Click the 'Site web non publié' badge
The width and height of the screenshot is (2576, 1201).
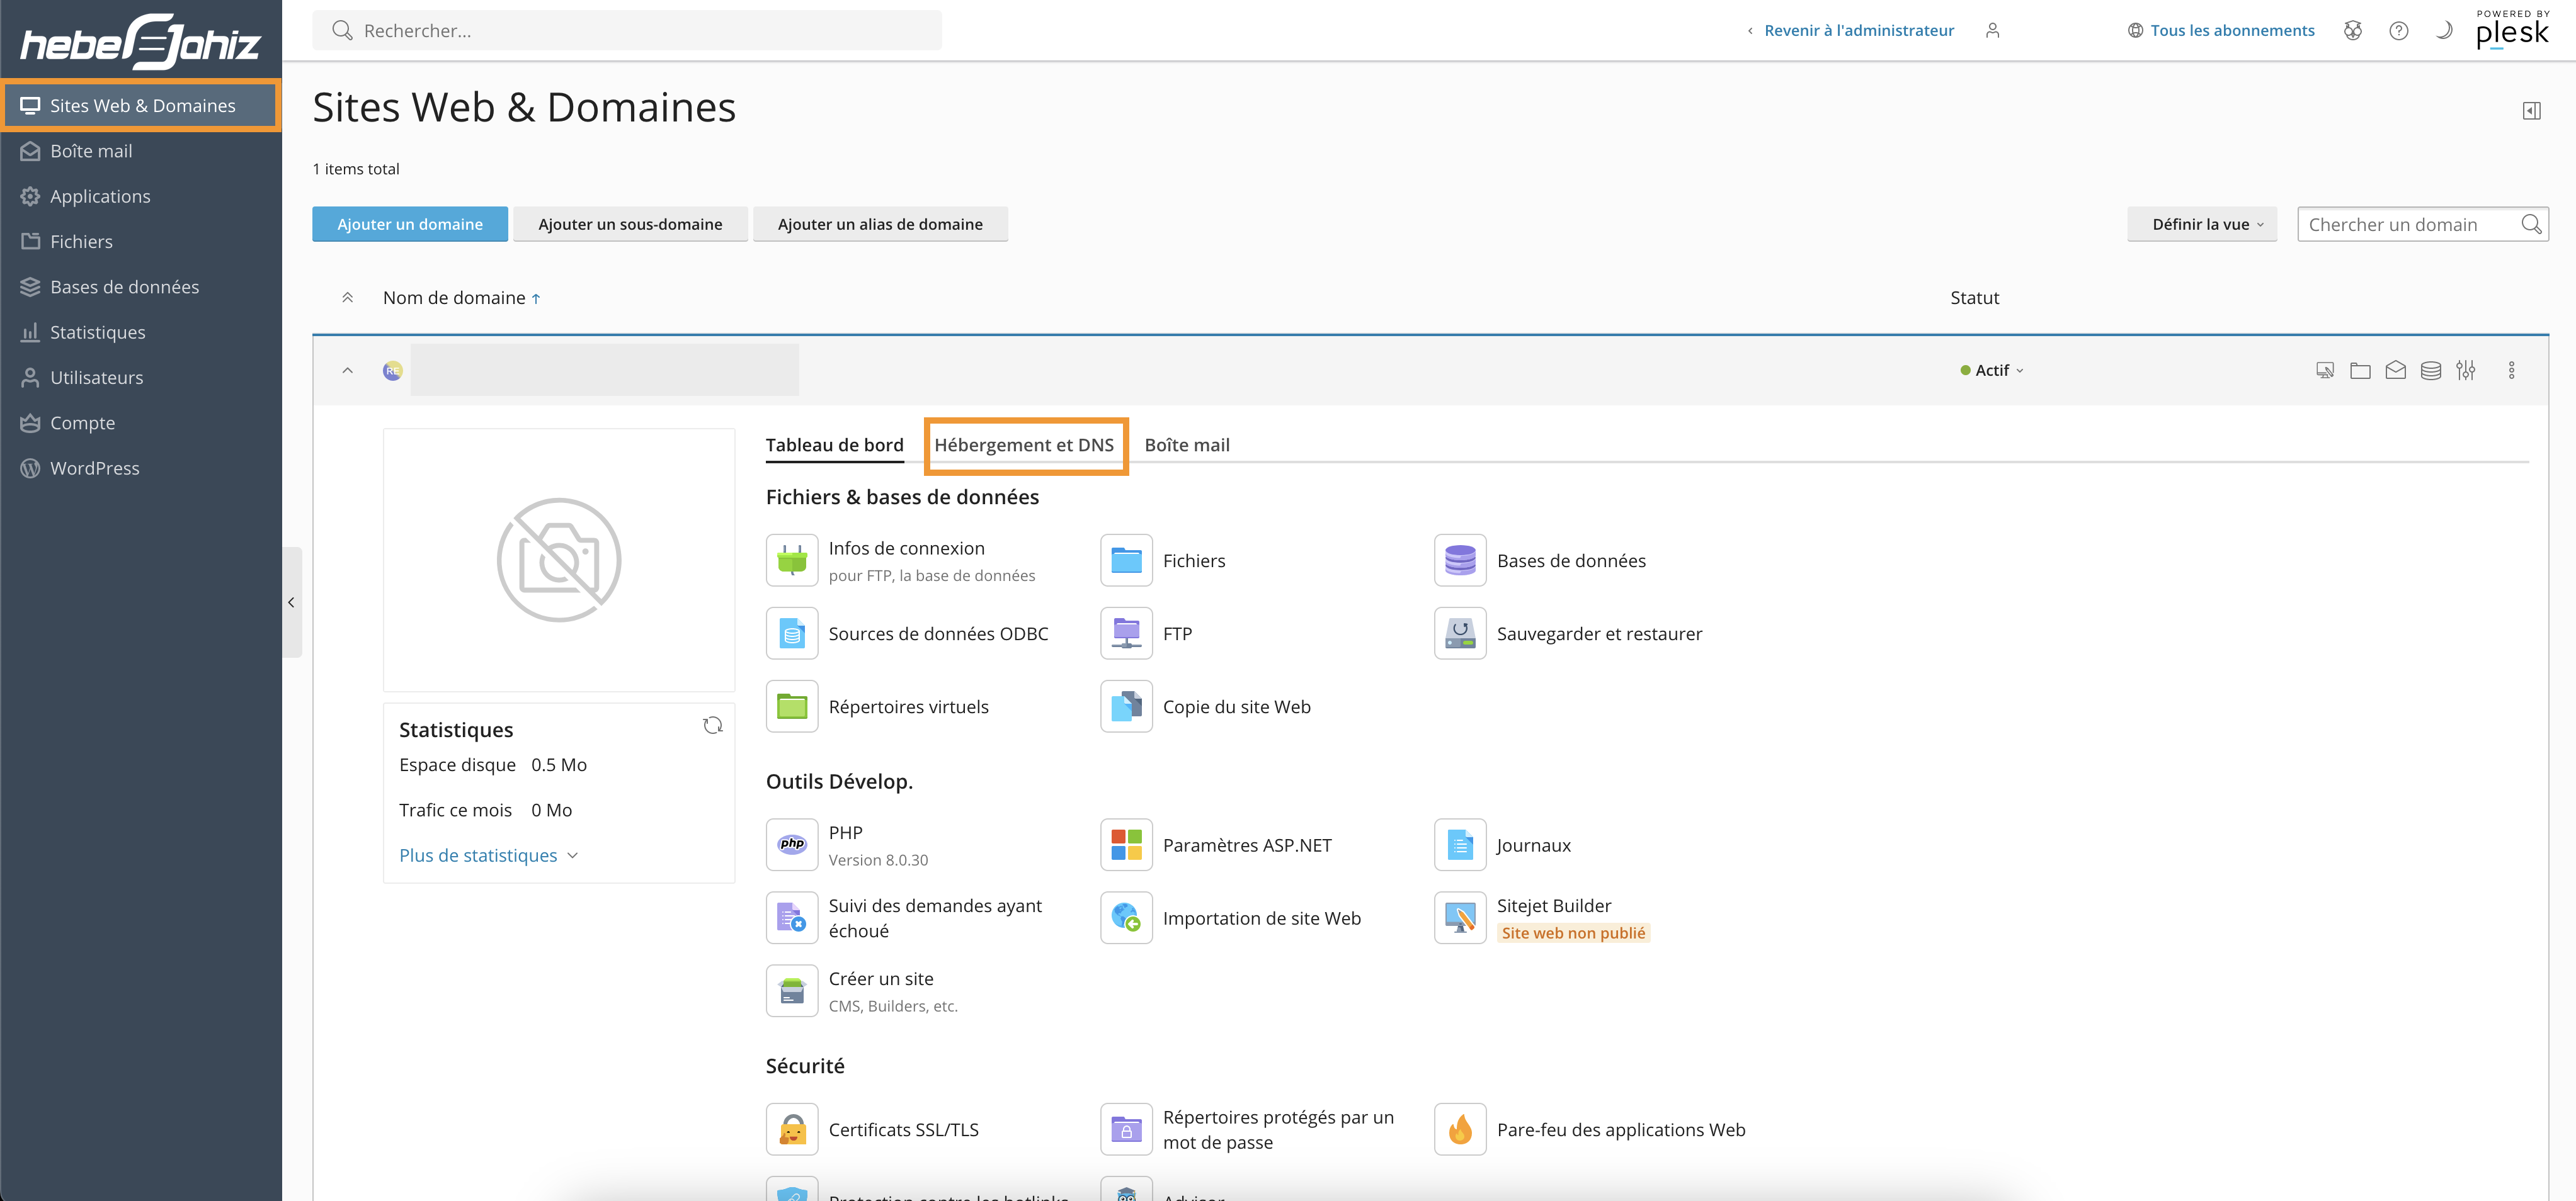point(1573,933)
